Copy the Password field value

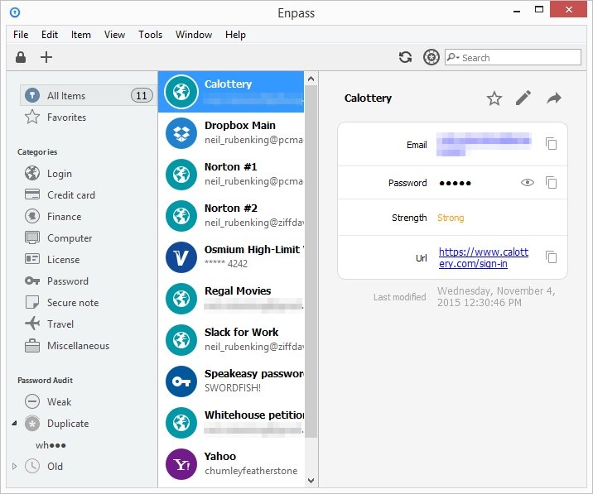click(x=552, y=183)
